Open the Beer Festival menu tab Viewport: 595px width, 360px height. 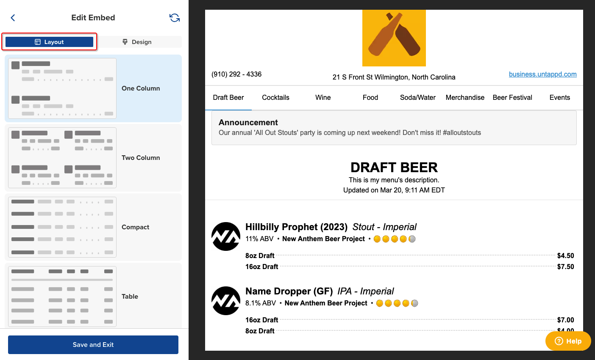(512, 97)
